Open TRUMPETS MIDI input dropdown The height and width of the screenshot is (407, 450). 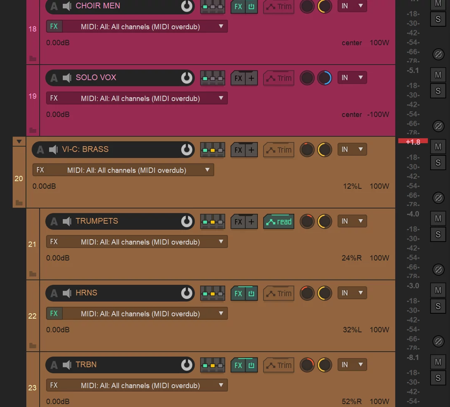pyautogui.click(x=145, y=242)
